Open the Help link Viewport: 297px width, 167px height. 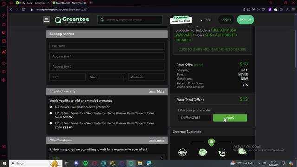point(207,19)
